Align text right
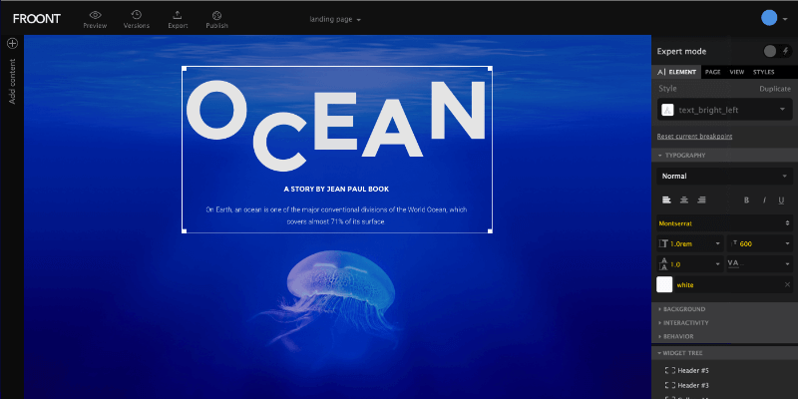 coord(701,200)
